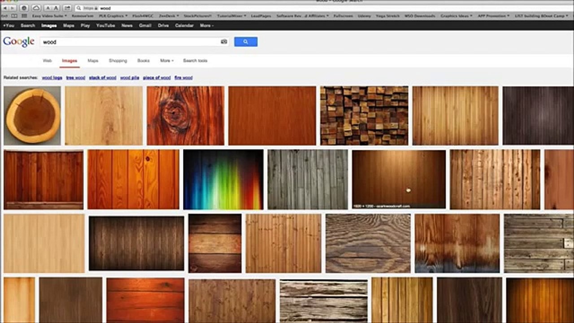Image resolution: width=574 pixels, height=323 pixels.
Task: Increase text size with the large A button
Action: 56,8
